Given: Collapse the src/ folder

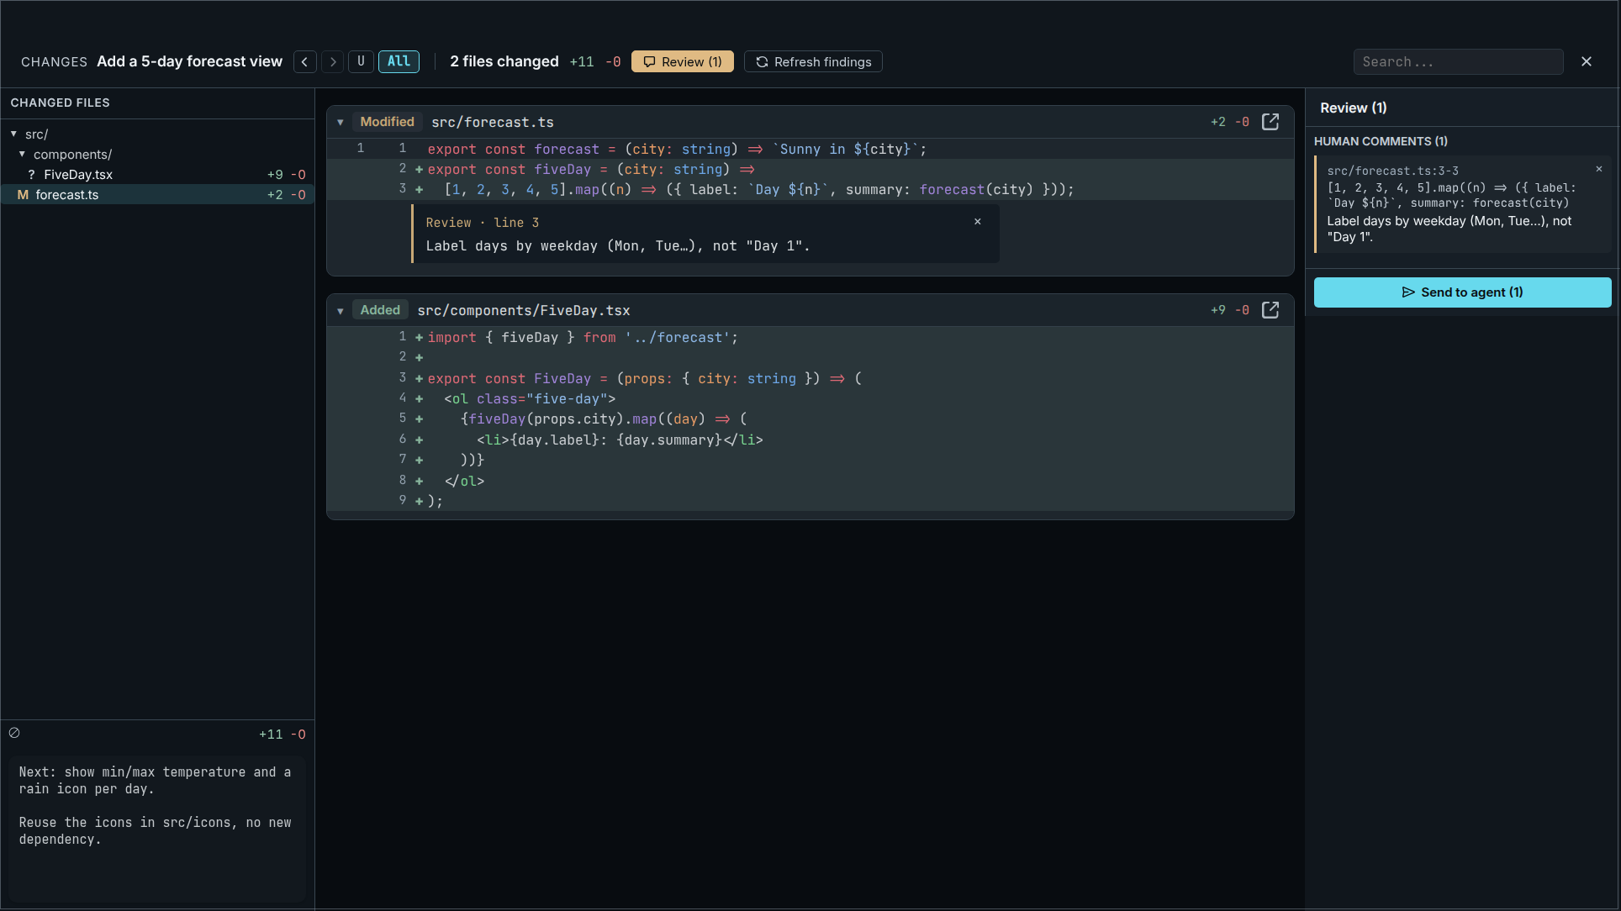Looking at the screenshot, I should [x=14, y=134].
